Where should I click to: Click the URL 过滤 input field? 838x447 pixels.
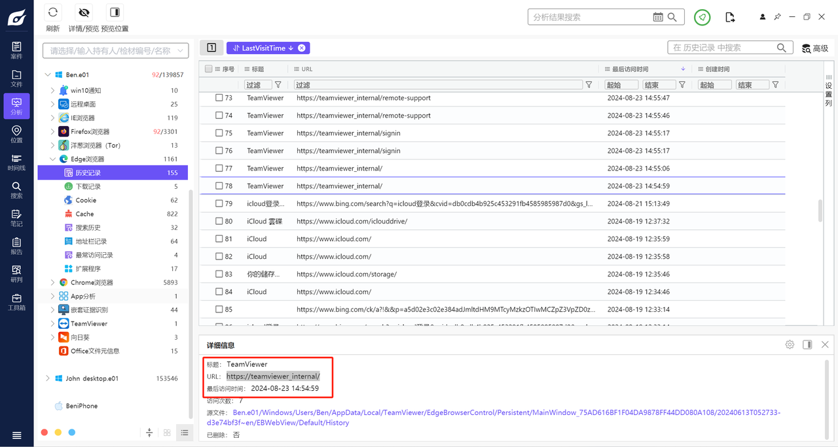(438, 85)
